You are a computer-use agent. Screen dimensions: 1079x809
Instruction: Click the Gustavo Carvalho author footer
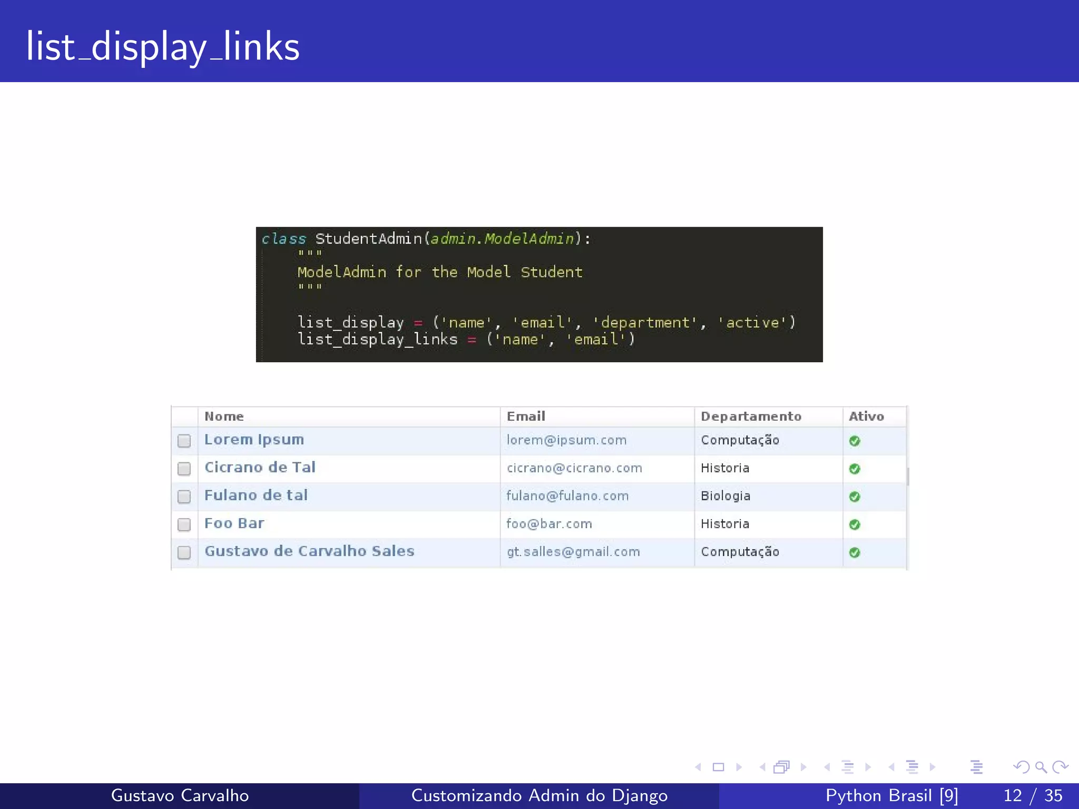click(180, 795)
